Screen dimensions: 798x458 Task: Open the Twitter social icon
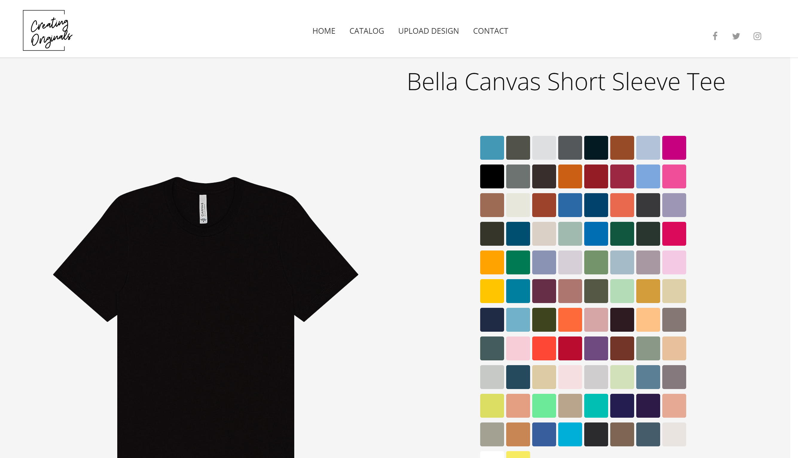click(x=736, y=36)
